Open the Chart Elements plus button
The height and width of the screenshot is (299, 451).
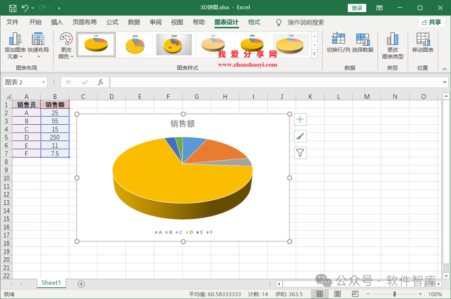300,120
